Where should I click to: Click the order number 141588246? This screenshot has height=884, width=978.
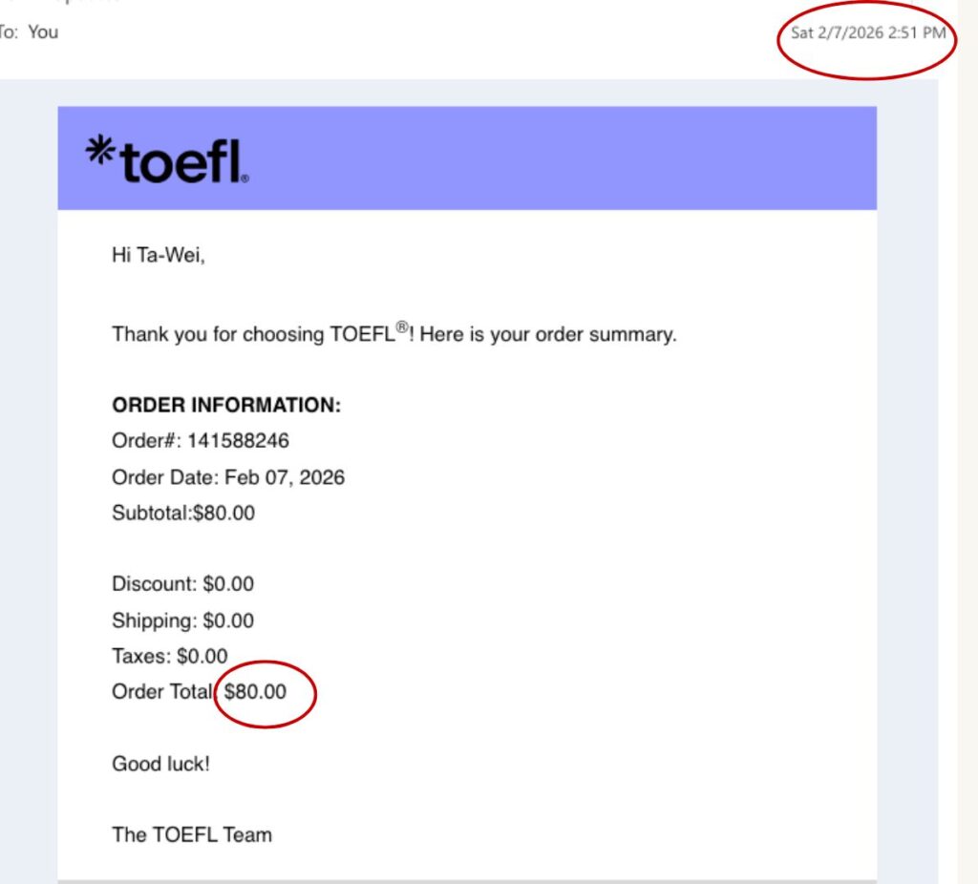point(238,440)
